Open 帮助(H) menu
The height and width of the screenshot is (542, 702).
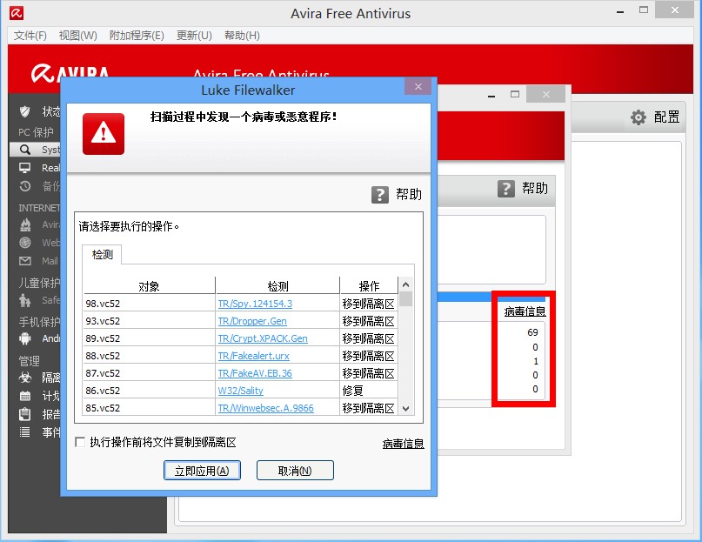pyautogui.click(x=242, y=36)
